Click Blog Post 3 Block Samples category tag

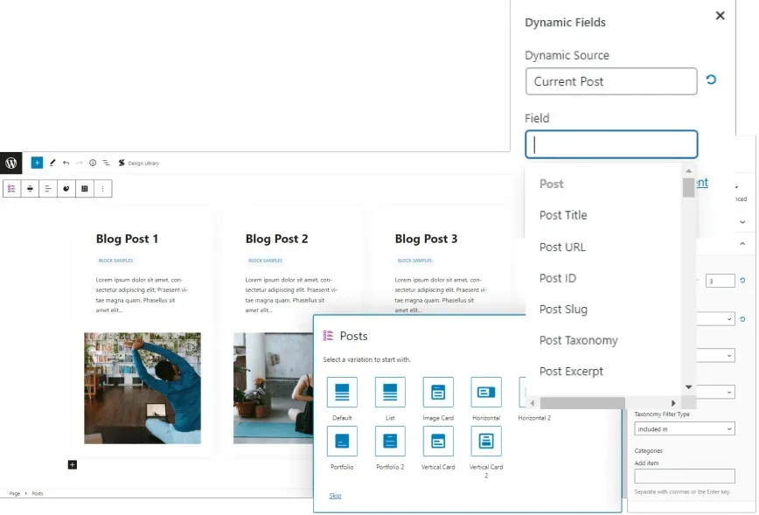414,261
